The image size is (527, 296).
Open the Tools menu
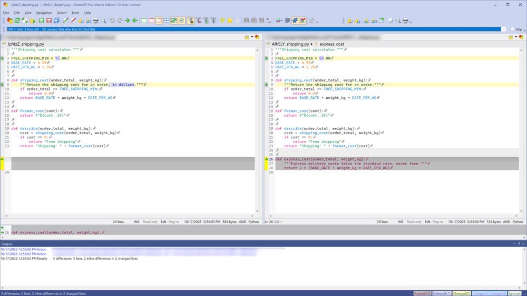click(x=75, y=13)
